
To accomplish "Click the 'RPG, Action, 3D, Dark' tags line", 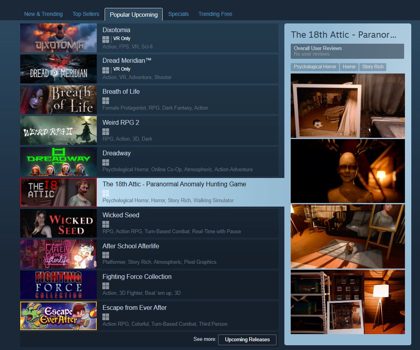I will (127, 139).
